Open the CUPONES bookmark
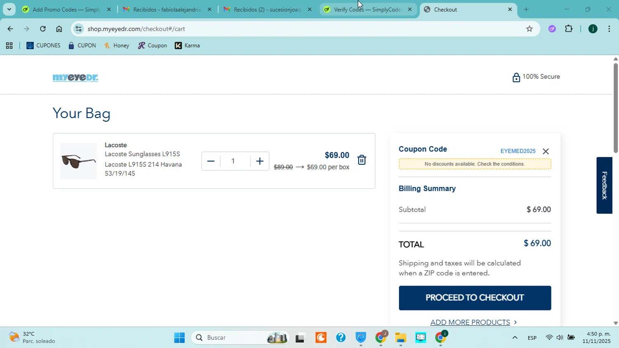Image resolution: width=619 pixels, height=348 pixels. [x=43, y=46]
